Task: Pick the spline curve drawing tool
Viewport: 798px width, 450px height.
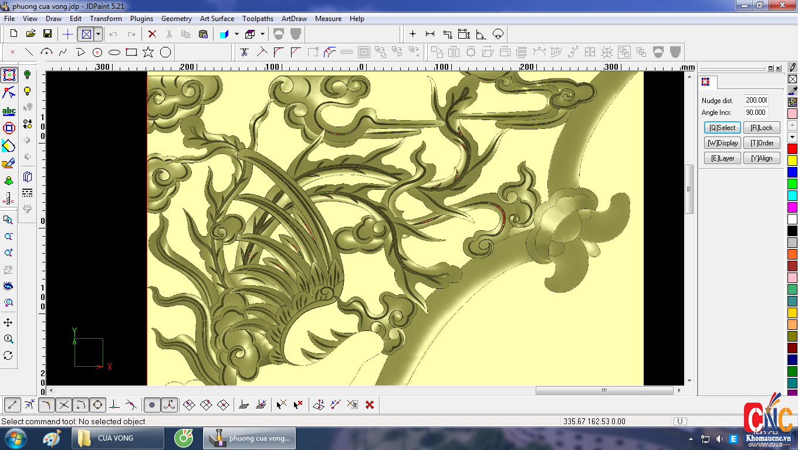Action: (x=63, y=52)
